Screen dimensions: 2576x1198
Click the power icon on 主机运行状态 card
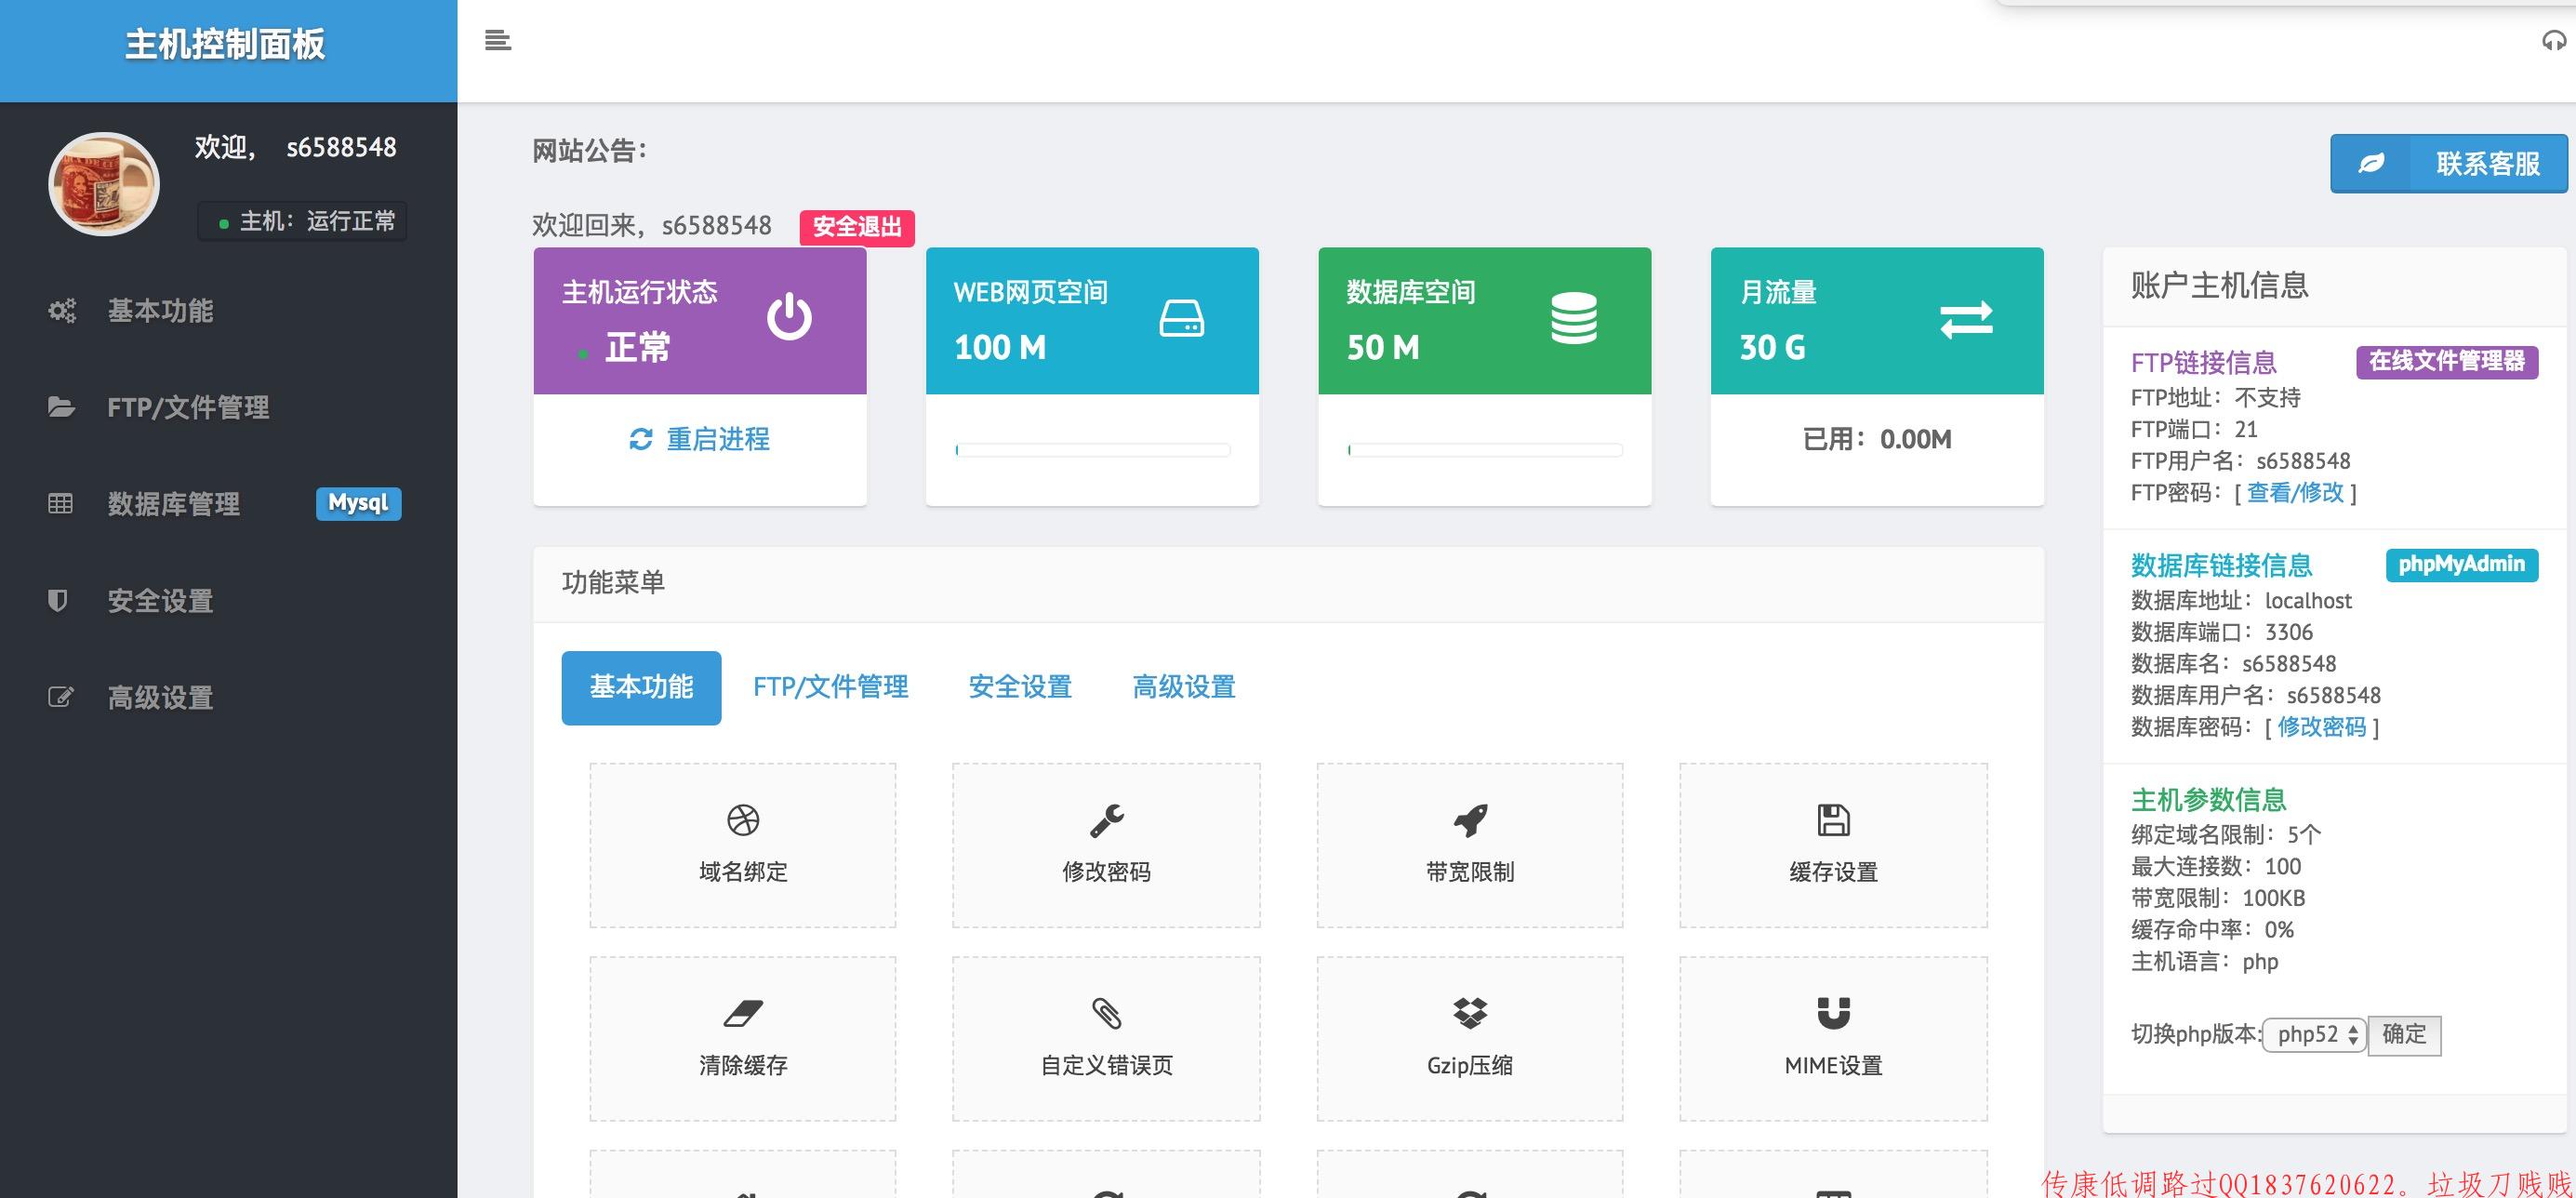pyautogui.click(x=789, y=317)
